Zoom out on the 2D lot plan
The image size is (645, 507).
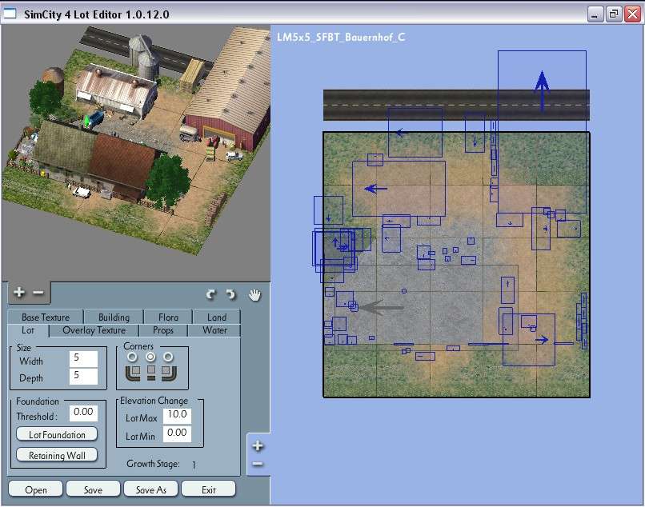258,465
